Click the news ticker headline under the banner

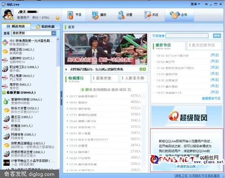point(97,70)
